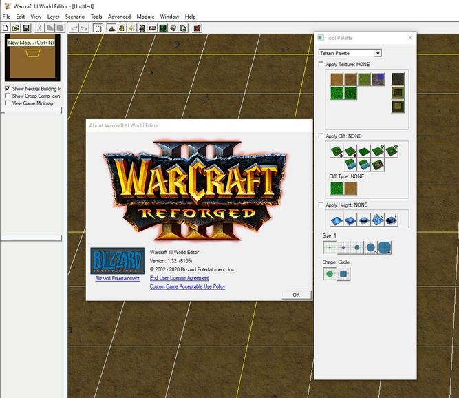Select the shallow water cliff tool
The height and width of the screenshot is (398, 459).
click(x=364, y=165)
